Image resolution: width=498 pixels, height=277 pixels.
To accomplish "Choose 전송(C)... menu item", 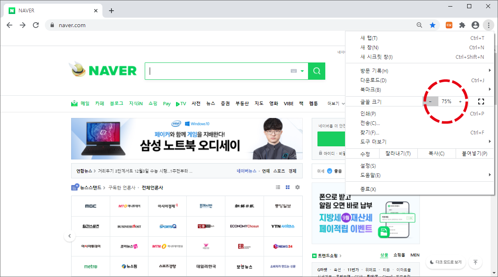I will pyautogui.click(x=419, y=123).
